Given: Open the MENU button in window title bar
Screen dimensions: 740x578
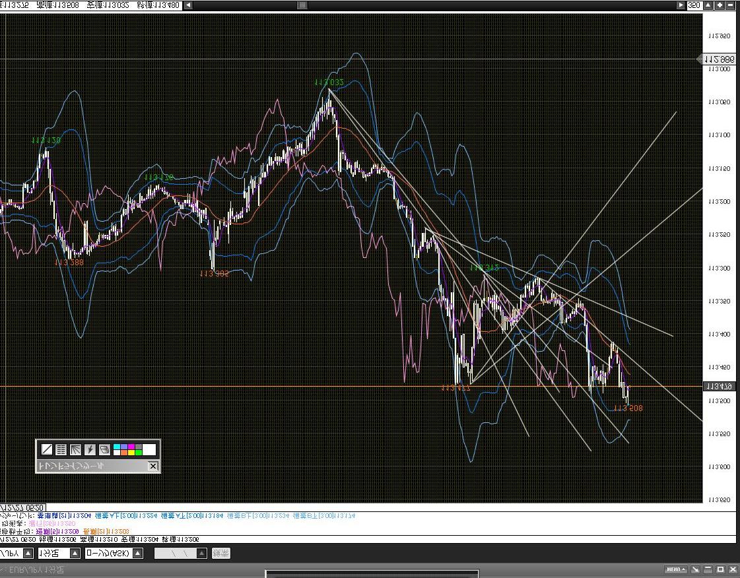Looking at the screenshot, I should [675, 569].
